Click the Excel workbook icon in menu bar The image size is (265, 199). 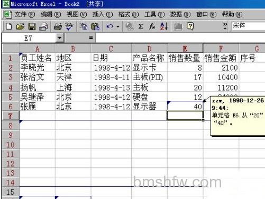[x=7, y=14]
